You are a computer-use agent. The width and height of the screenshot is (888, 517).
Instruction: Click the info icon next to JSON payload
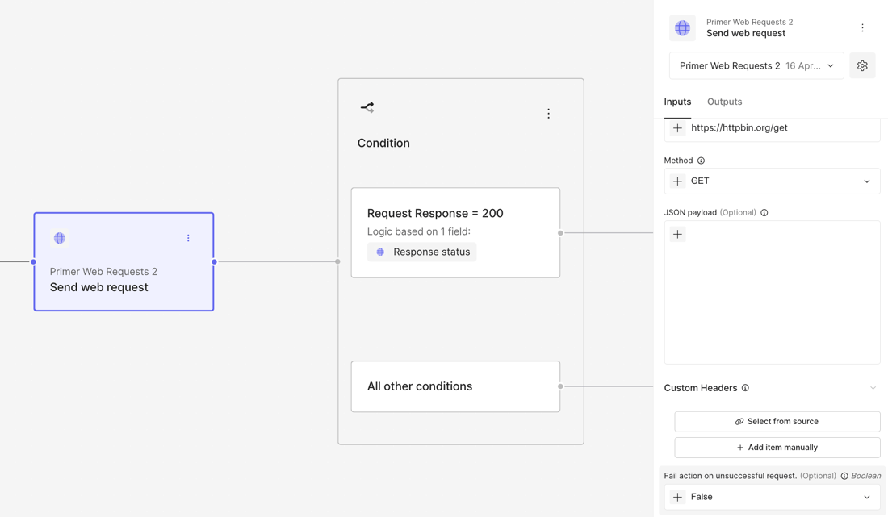pos(764,213)
